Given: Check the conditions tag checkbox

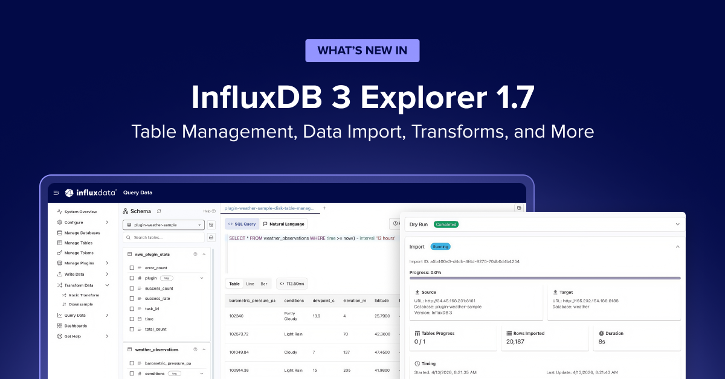Looking at the screenshot, I should [x=132, y=374].
